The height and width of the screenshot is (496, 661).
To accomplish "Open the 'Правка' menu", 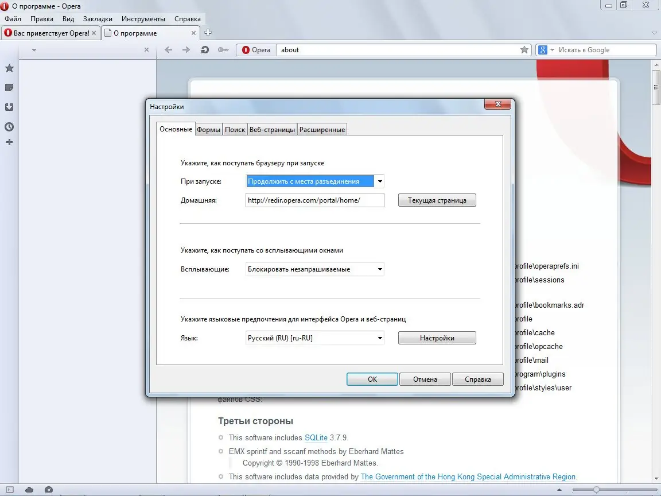I will pos(42,19).
